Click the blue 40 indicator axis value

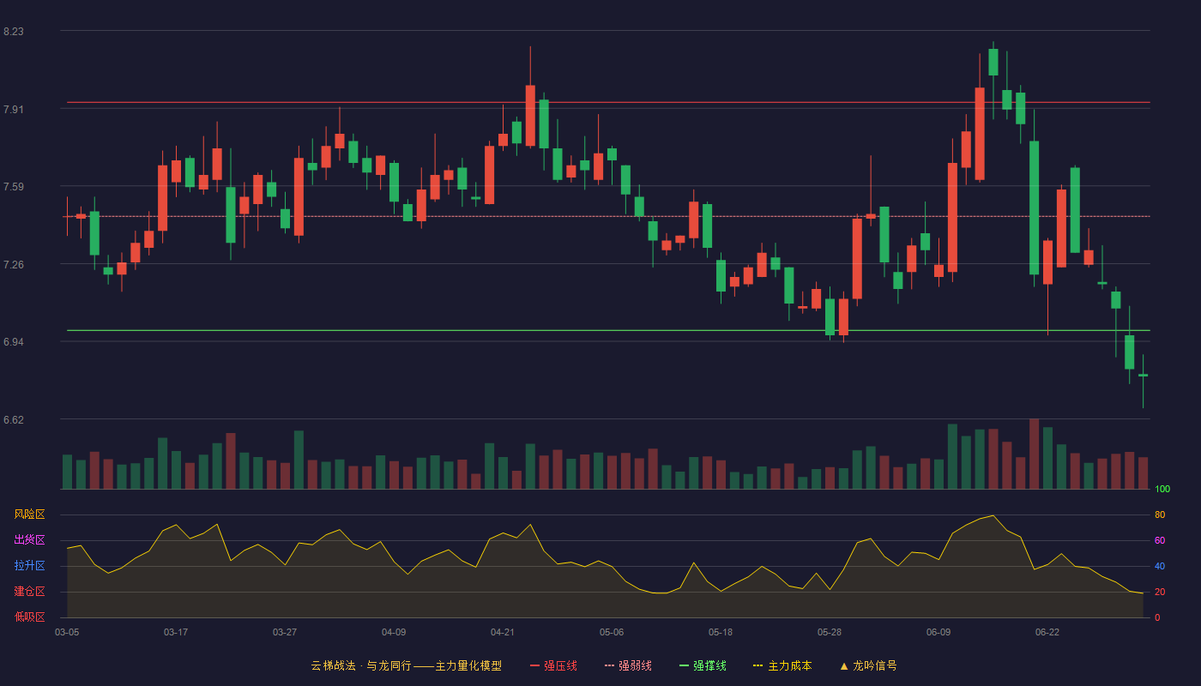point(1160,567)
